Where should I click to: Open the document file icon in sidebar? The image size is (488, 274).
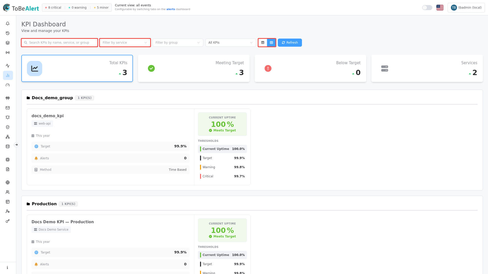[x=8, y=169]
